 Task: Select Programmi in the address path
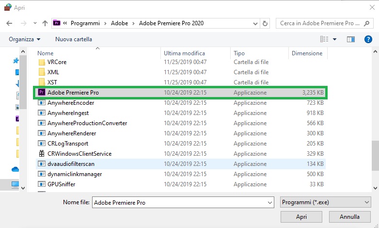(85, 23)
